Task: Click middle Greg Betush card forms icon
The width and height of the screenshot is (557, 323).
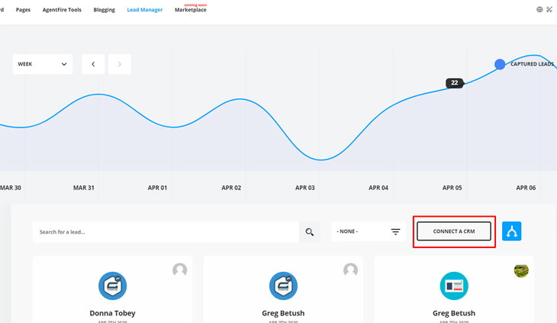Action: coord(283,286)
